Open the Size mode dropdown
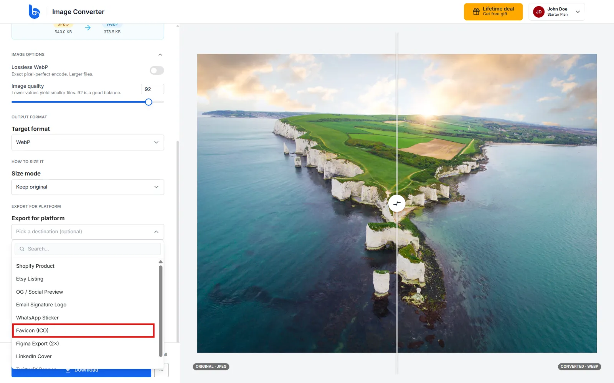The height and width of the screenshot is (383, 614). [88, 187]
